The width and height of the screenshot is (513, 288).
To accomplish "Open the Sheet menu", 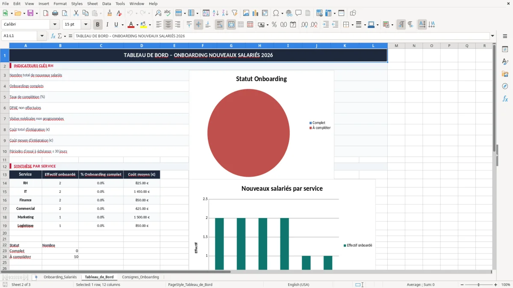I will 92,3.
